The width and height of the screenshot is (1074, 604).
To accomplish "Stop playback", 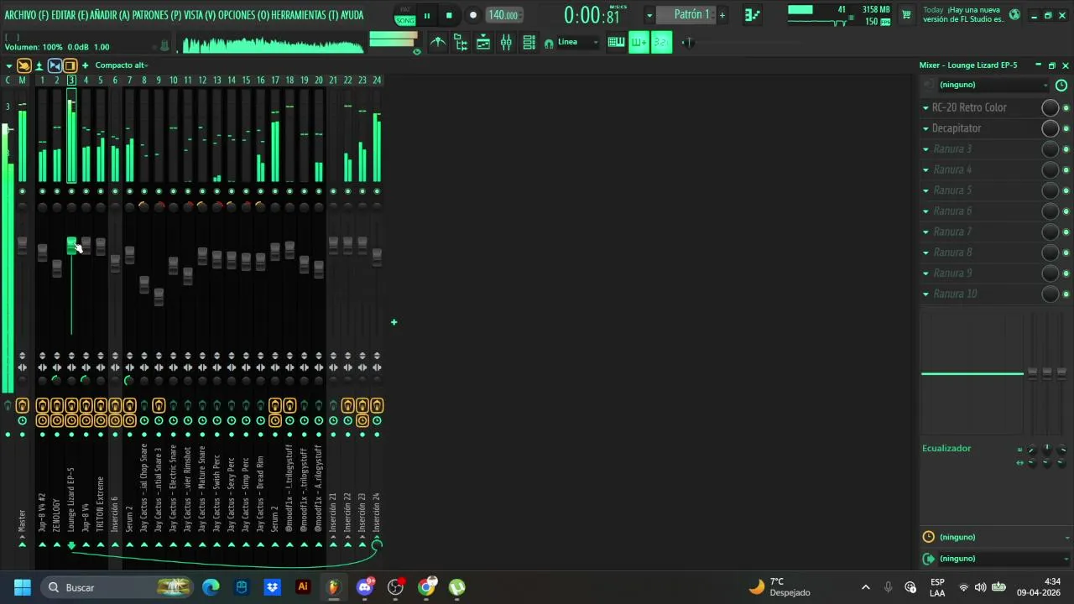I will pos(449,15).
